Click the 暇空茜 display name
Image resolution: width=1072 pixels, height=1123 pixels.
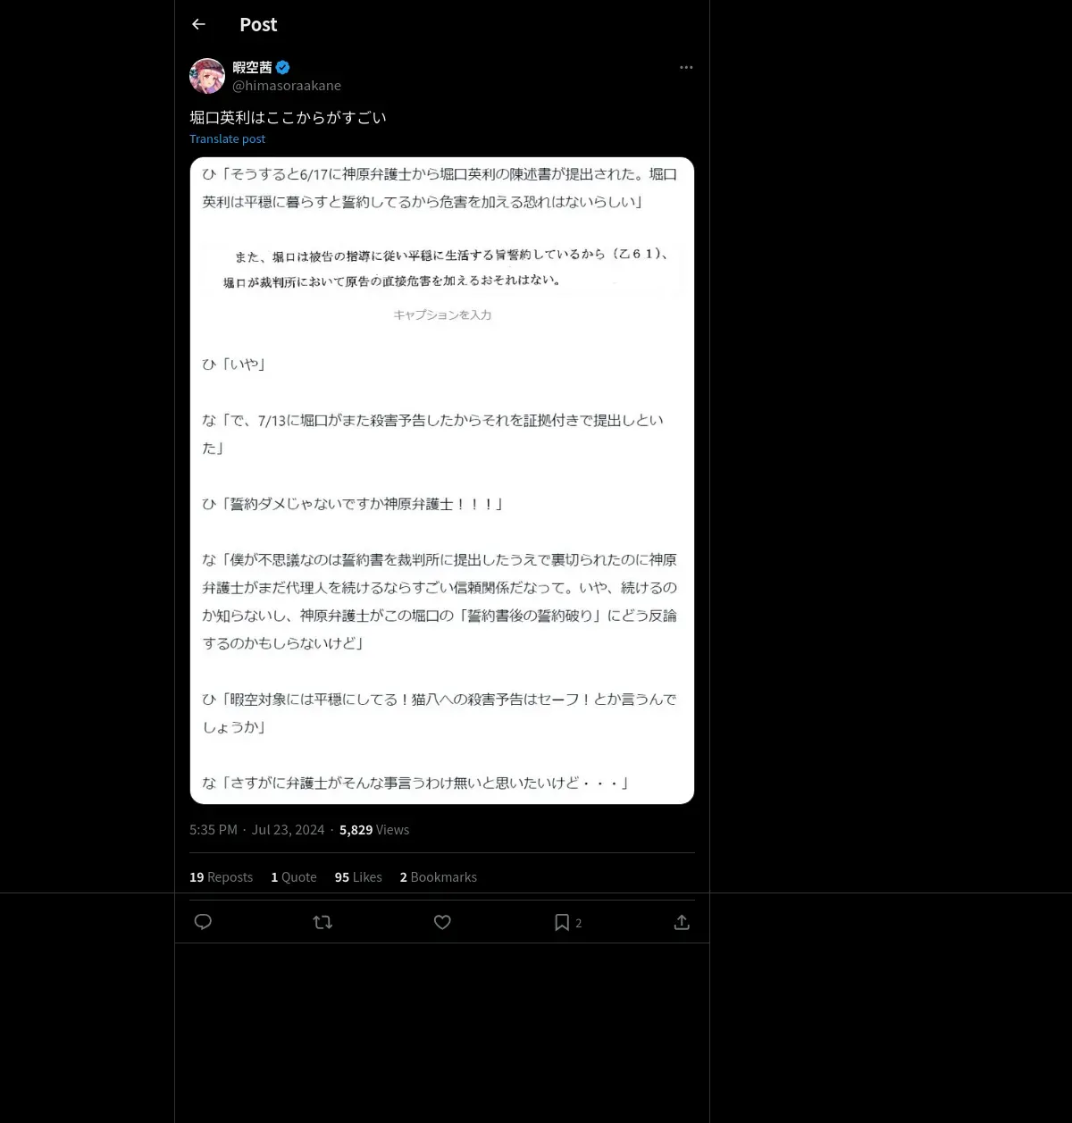coord(252,67)
